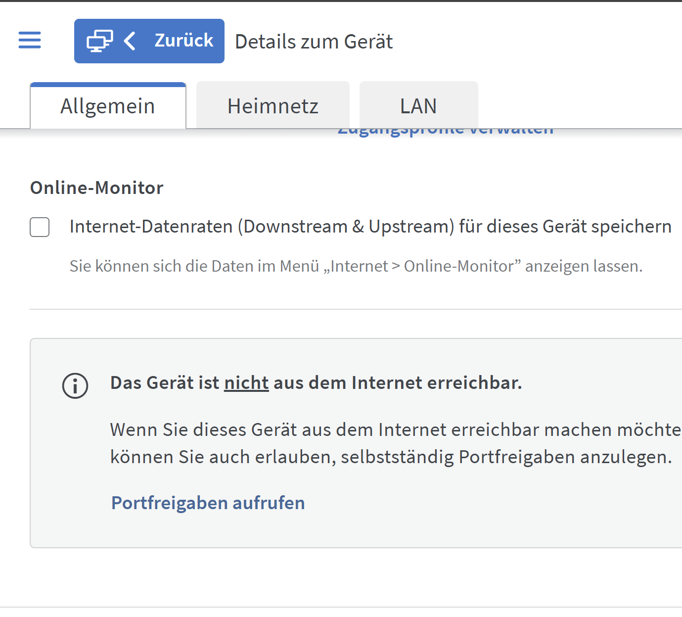Click the Online-Monitor section heading
This screenshot has height=617, width=682.
click(x=96, y=188)
